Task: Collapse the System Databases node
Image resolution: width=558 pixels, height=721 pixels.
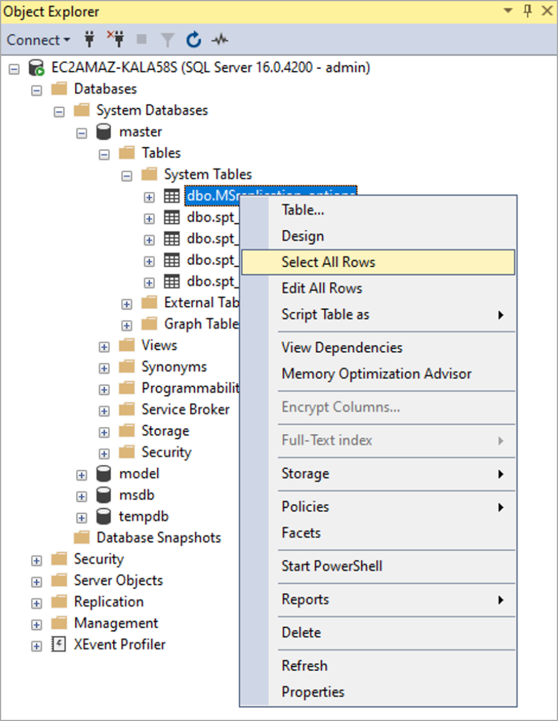Action: pyautogui.click(x=59, y=111)
